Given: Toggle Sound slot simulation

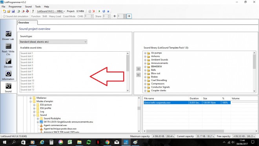Looking at the screenshot, I should 16,16.
